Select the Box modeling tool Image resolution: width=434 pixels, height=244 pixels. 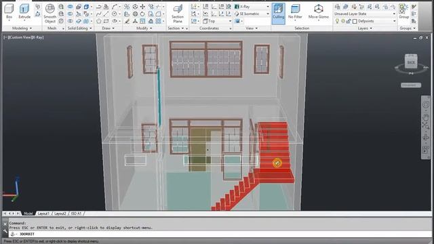coord(9,12)
